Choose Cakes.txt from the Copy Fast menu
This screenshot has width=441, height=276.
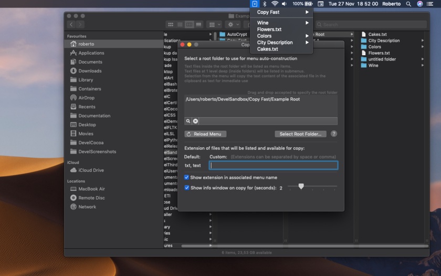268,49
